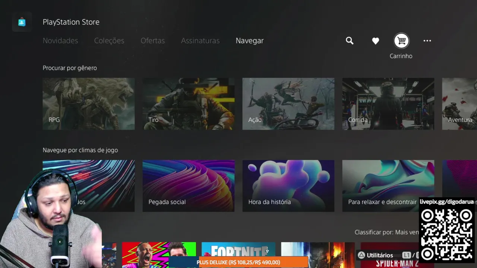Open Para relaxar e descontrair tile
477x268 pixels.
pyautogui.click(x=388, y=186)
